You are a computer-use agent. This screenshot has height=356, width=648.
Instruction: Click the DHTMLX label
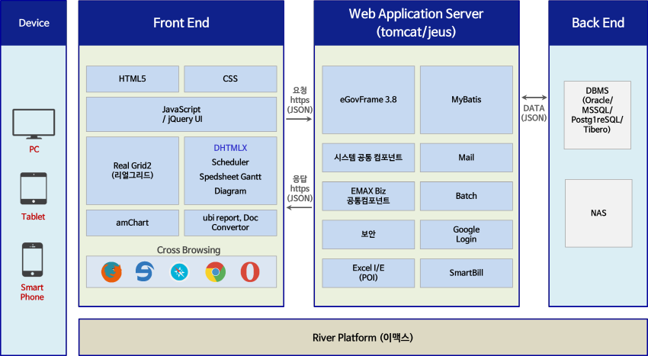pos(230,148)
